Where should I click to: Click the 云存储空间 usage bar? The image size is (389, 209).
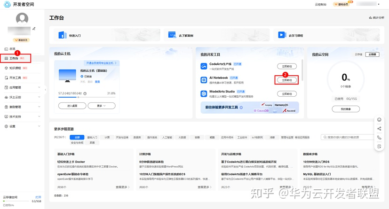15,201
